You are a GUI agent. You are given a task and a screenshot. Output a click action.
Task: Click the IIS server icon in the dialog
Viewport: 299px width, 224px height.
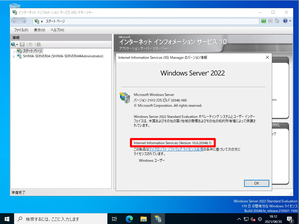point(125,98)
